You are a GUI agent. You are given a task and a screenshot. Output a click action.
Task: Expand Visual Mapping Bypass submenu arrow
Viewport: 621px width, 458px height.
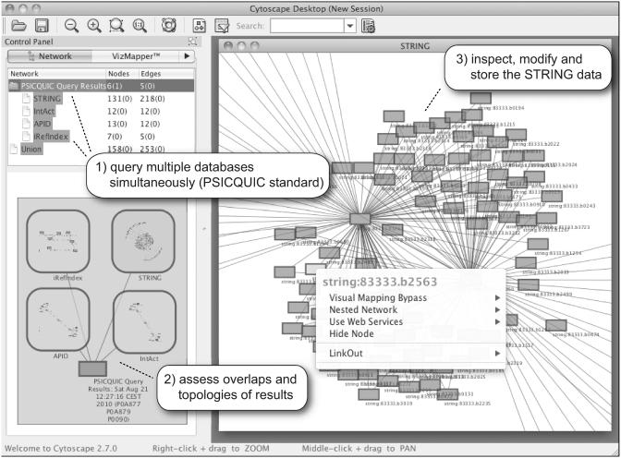click(x=497, y=297)
